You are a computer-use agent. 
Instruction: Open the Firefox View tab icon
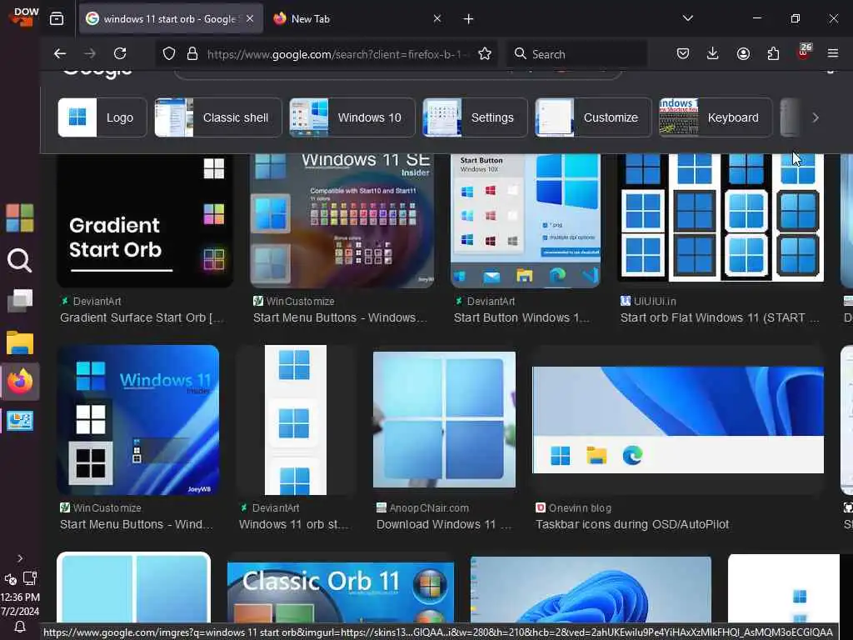57,19
